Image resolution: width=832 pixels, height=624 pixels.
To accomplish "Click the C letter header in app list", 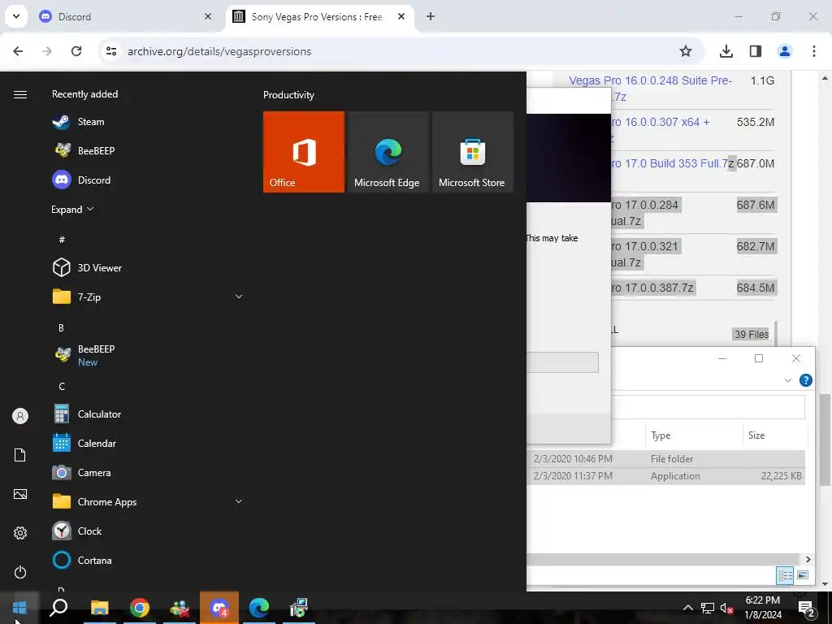I will coord(62,386).
